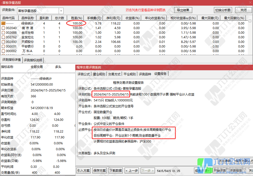253x176 pixels.
Task: Click the 保存方案 button
Action: 100,170
